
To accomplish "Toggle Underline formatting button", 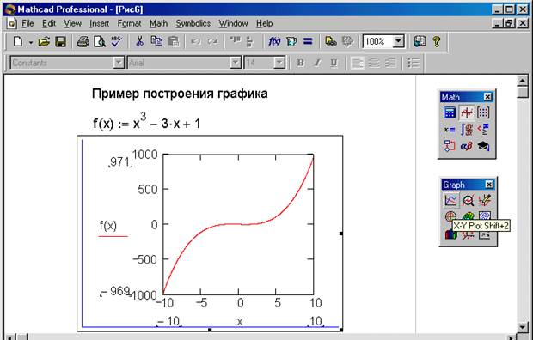I will (x=334, y=63).
